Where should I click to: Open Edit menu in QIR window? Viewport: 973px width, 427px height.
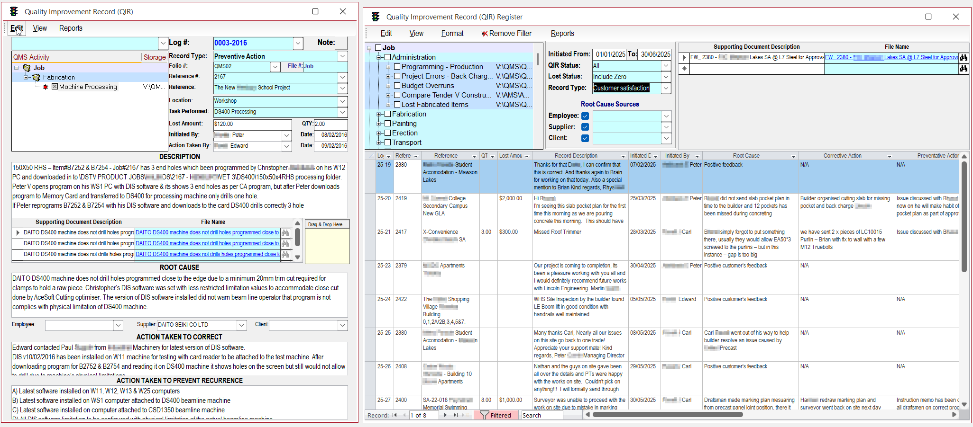pyautogui.click(x=17, y=28)
